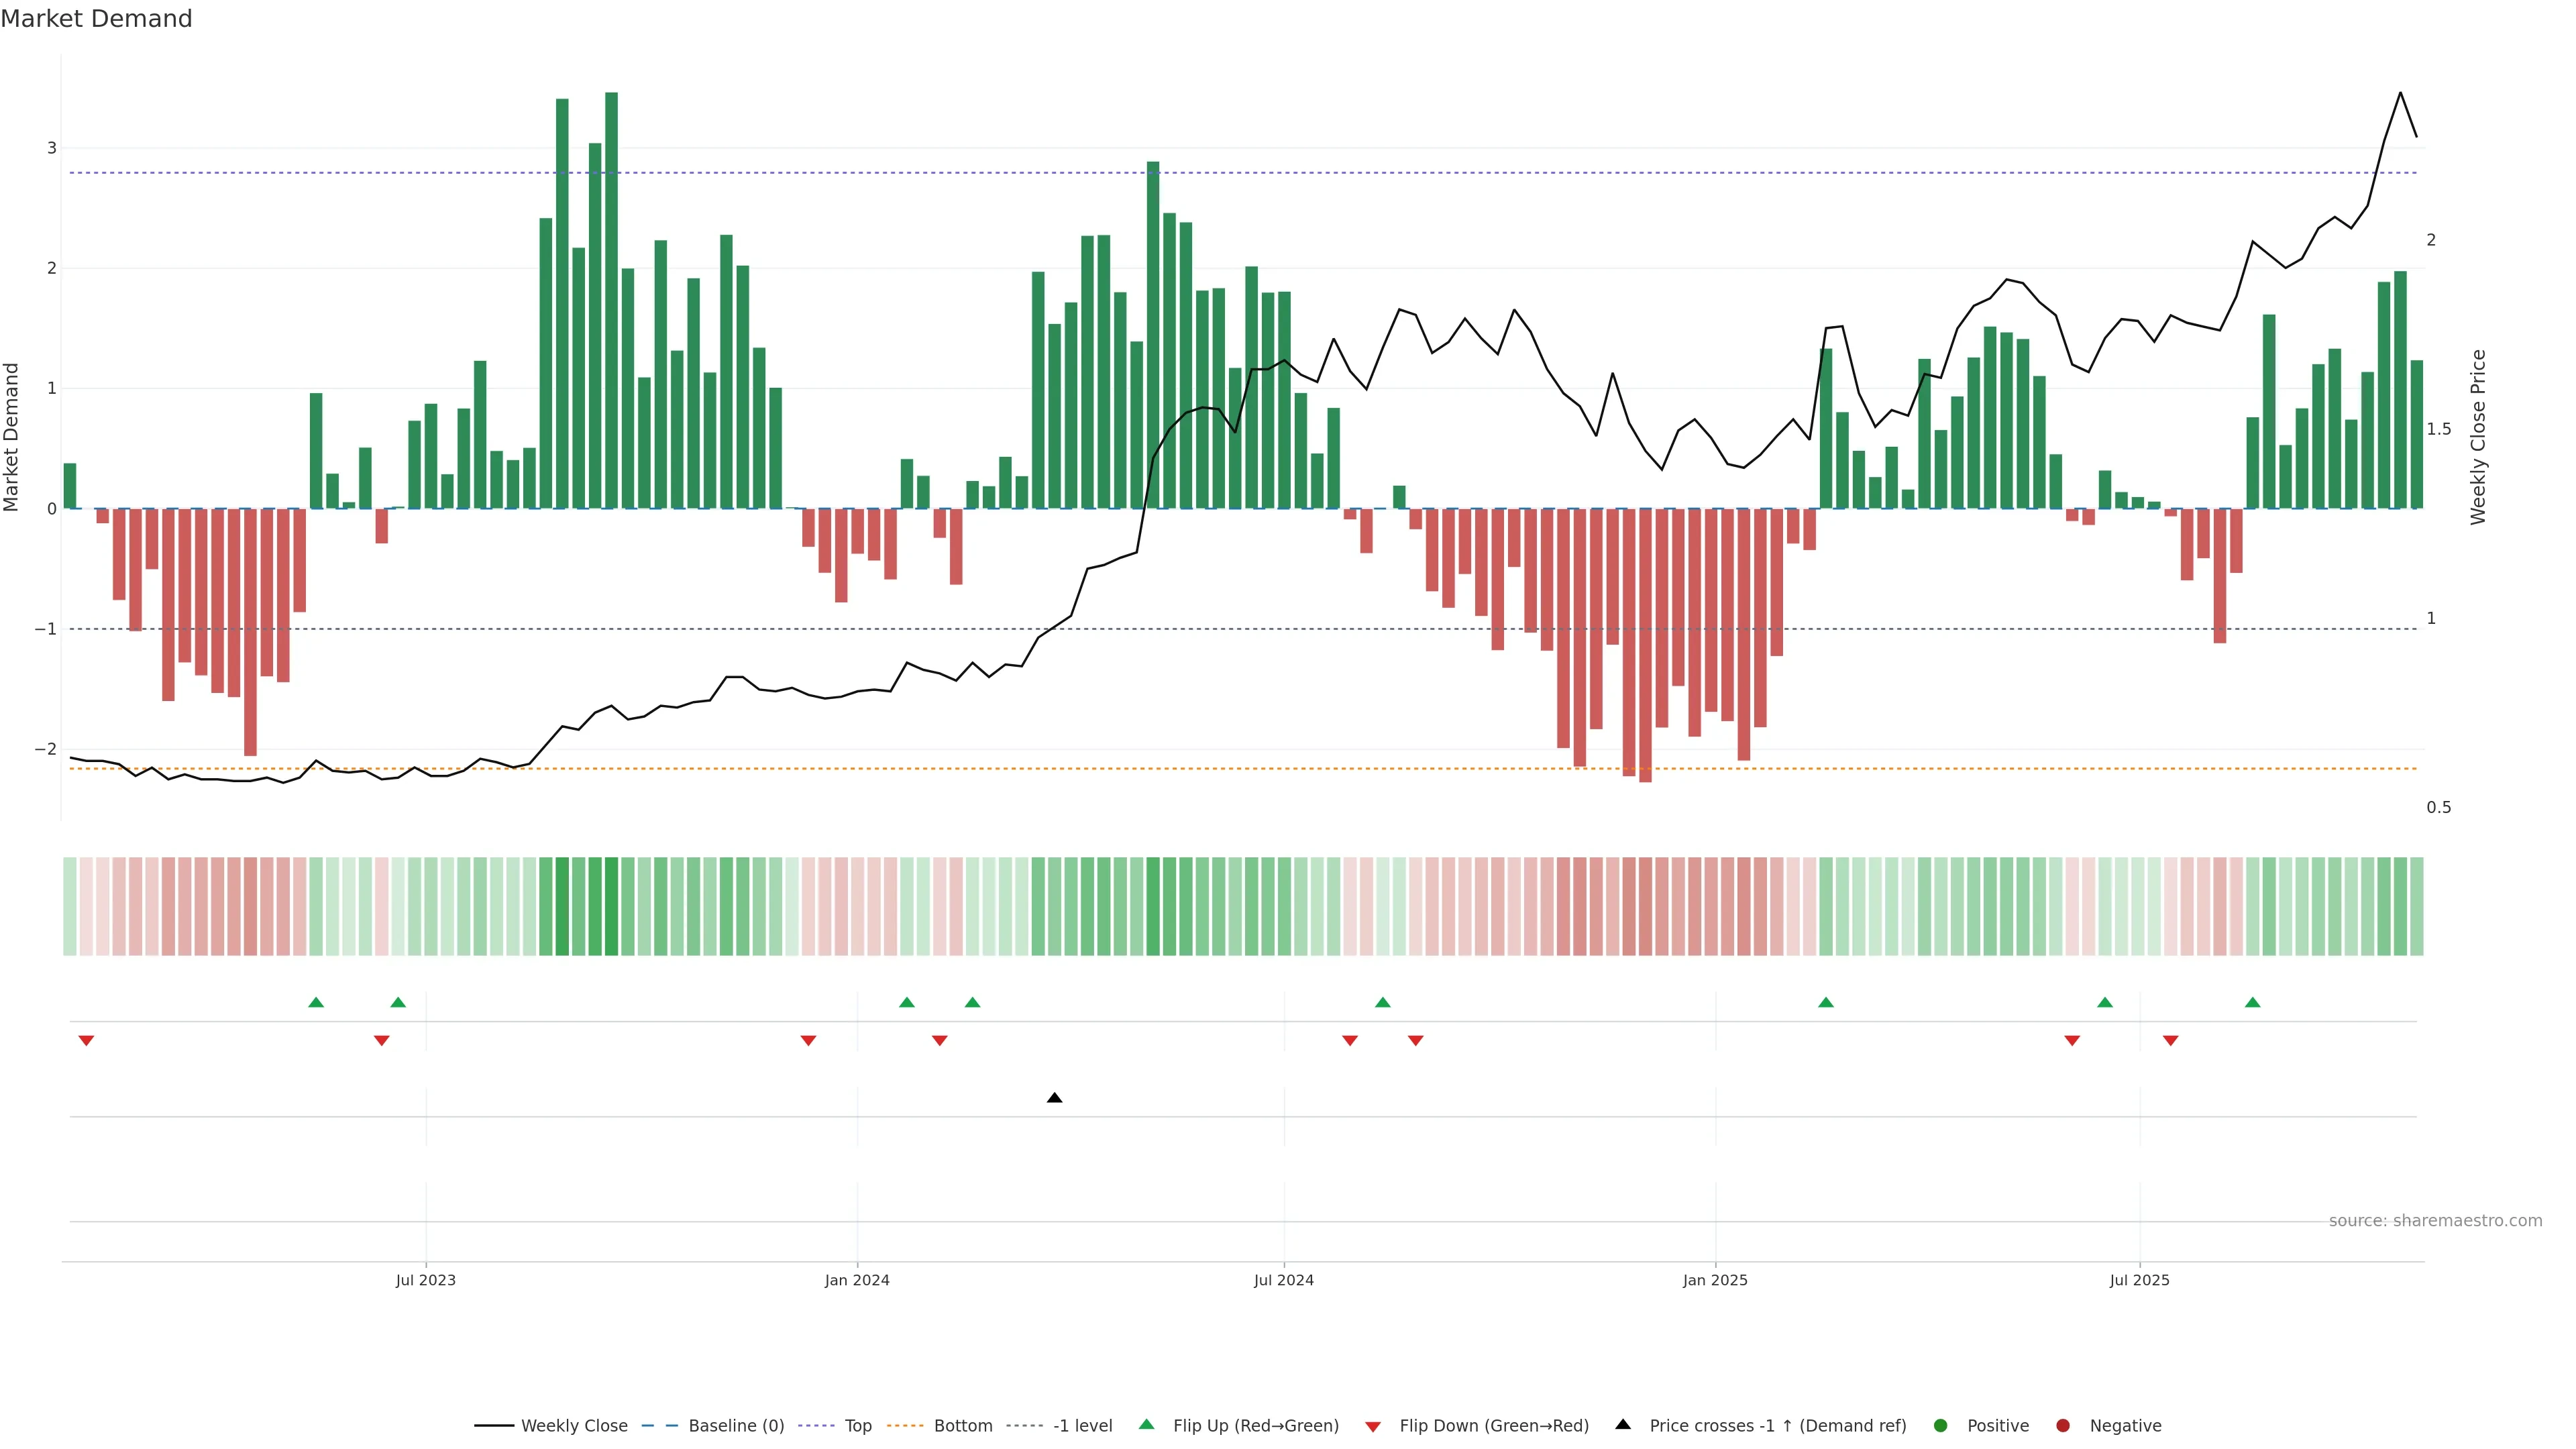
Task: Click the green Positive legend dot
Action: click(1941, 1426)
